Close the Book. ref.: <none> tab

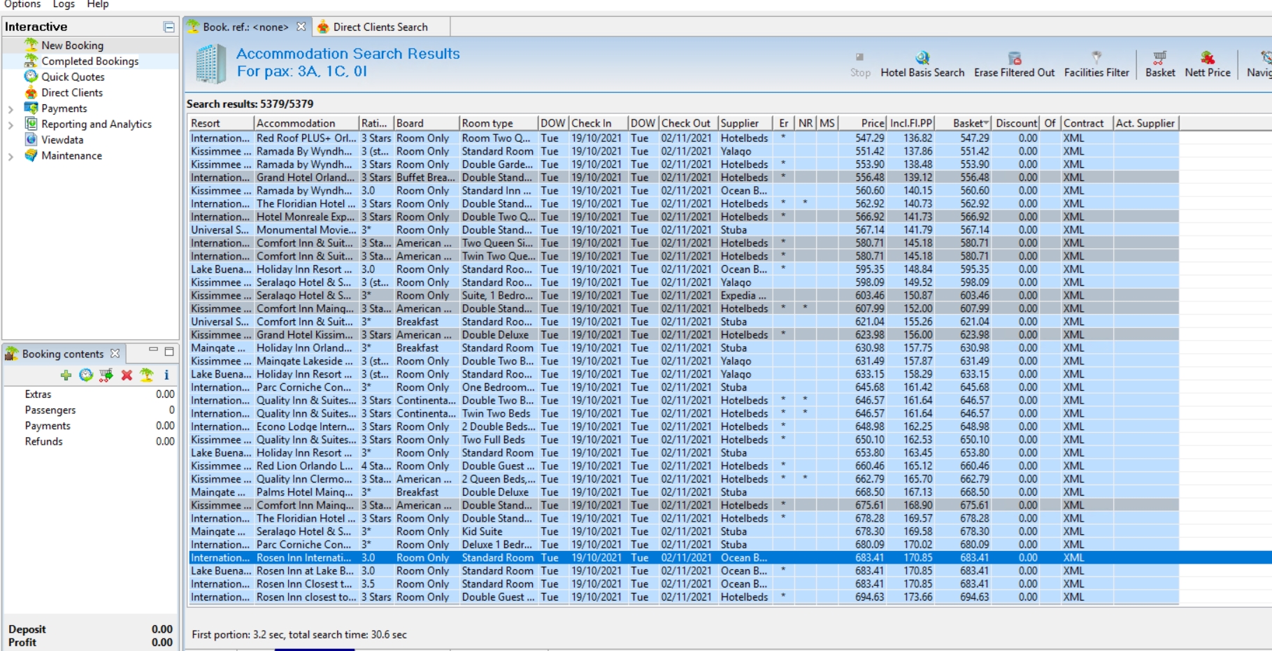coord(301,27)
